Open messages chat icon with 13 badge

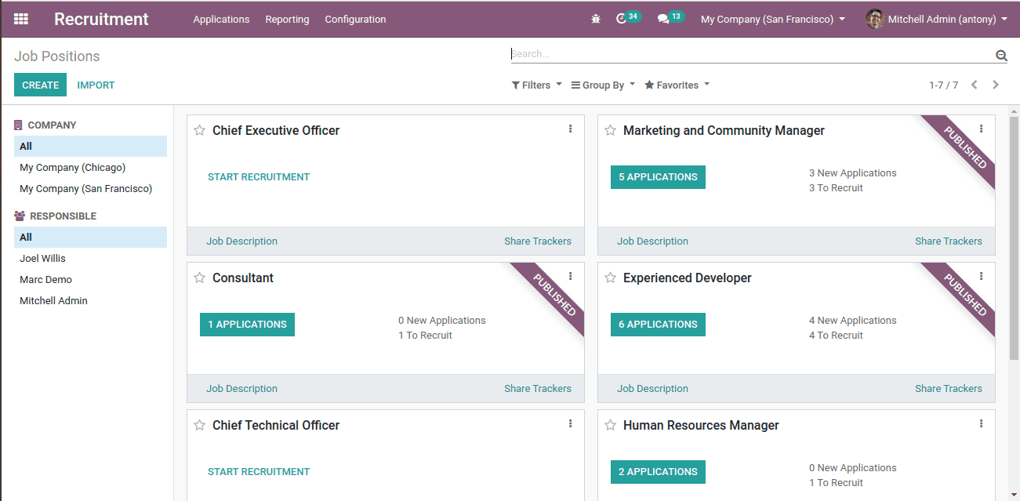(x=670, y=18)
